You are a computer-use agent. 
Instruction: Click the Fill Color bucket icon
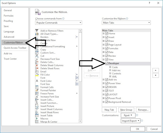(x=37, y=75)
